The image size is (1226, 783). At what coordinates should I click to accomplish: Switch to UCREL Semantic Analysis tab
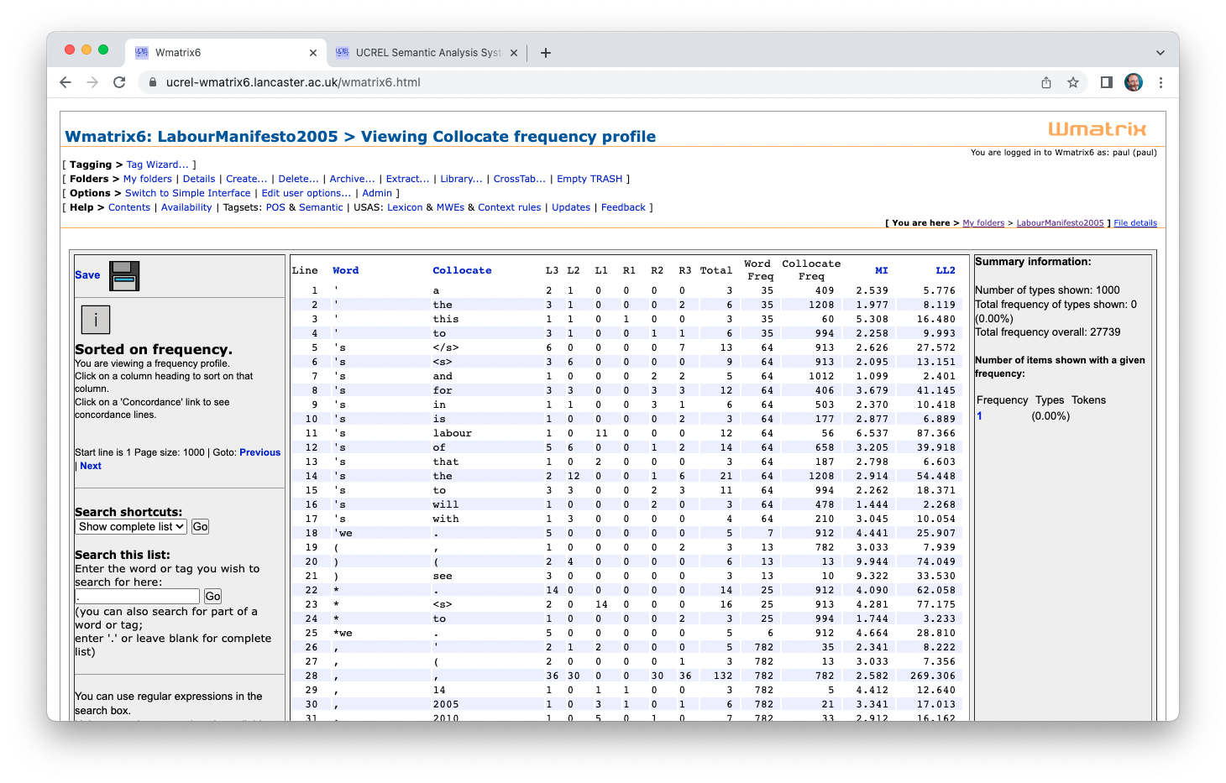(x=427, y=53)
